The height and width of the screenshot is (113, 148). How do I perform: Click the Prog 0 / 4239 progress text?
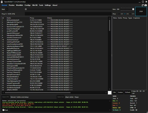coord(8,14)
